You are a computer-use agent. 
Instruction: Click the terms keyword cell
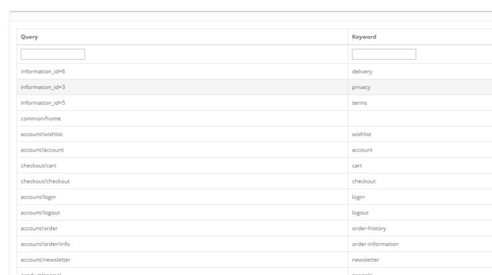pyautogui.click(x=420, y=103)
